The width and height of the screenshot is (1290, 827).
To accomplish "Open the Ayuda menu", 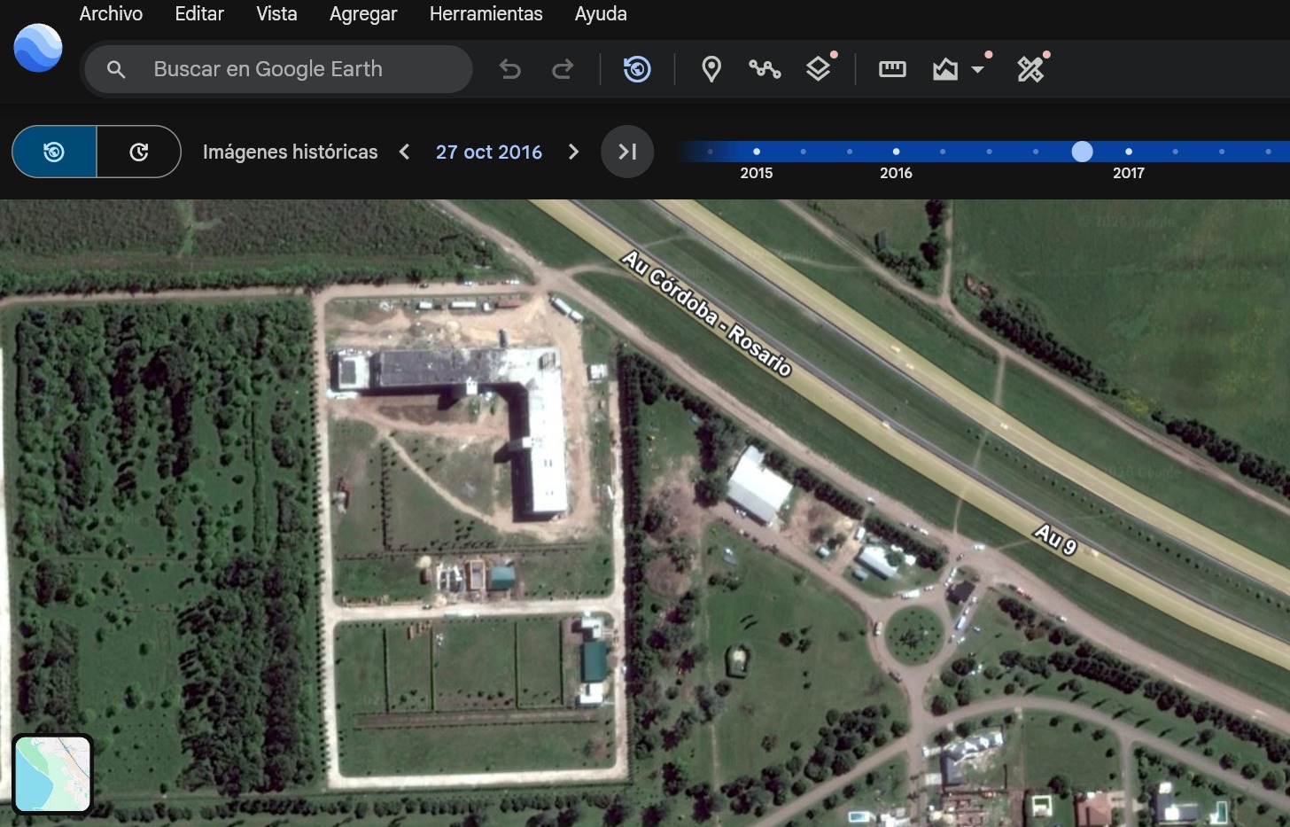I will point(601,14).
